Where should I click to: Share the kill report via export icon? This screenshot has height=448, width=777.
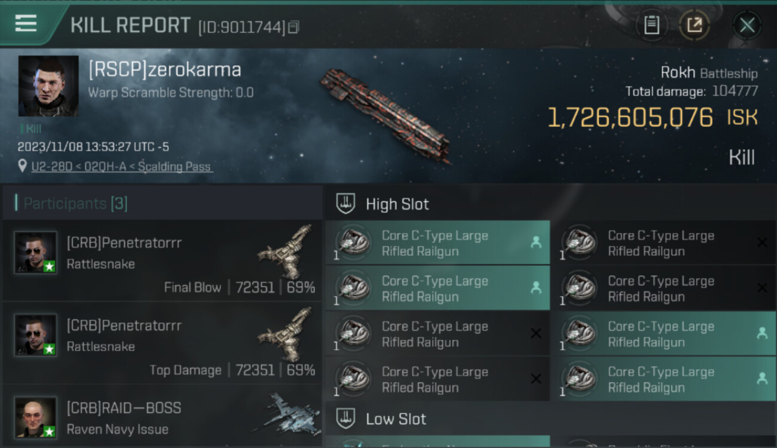tap(695, 25)
